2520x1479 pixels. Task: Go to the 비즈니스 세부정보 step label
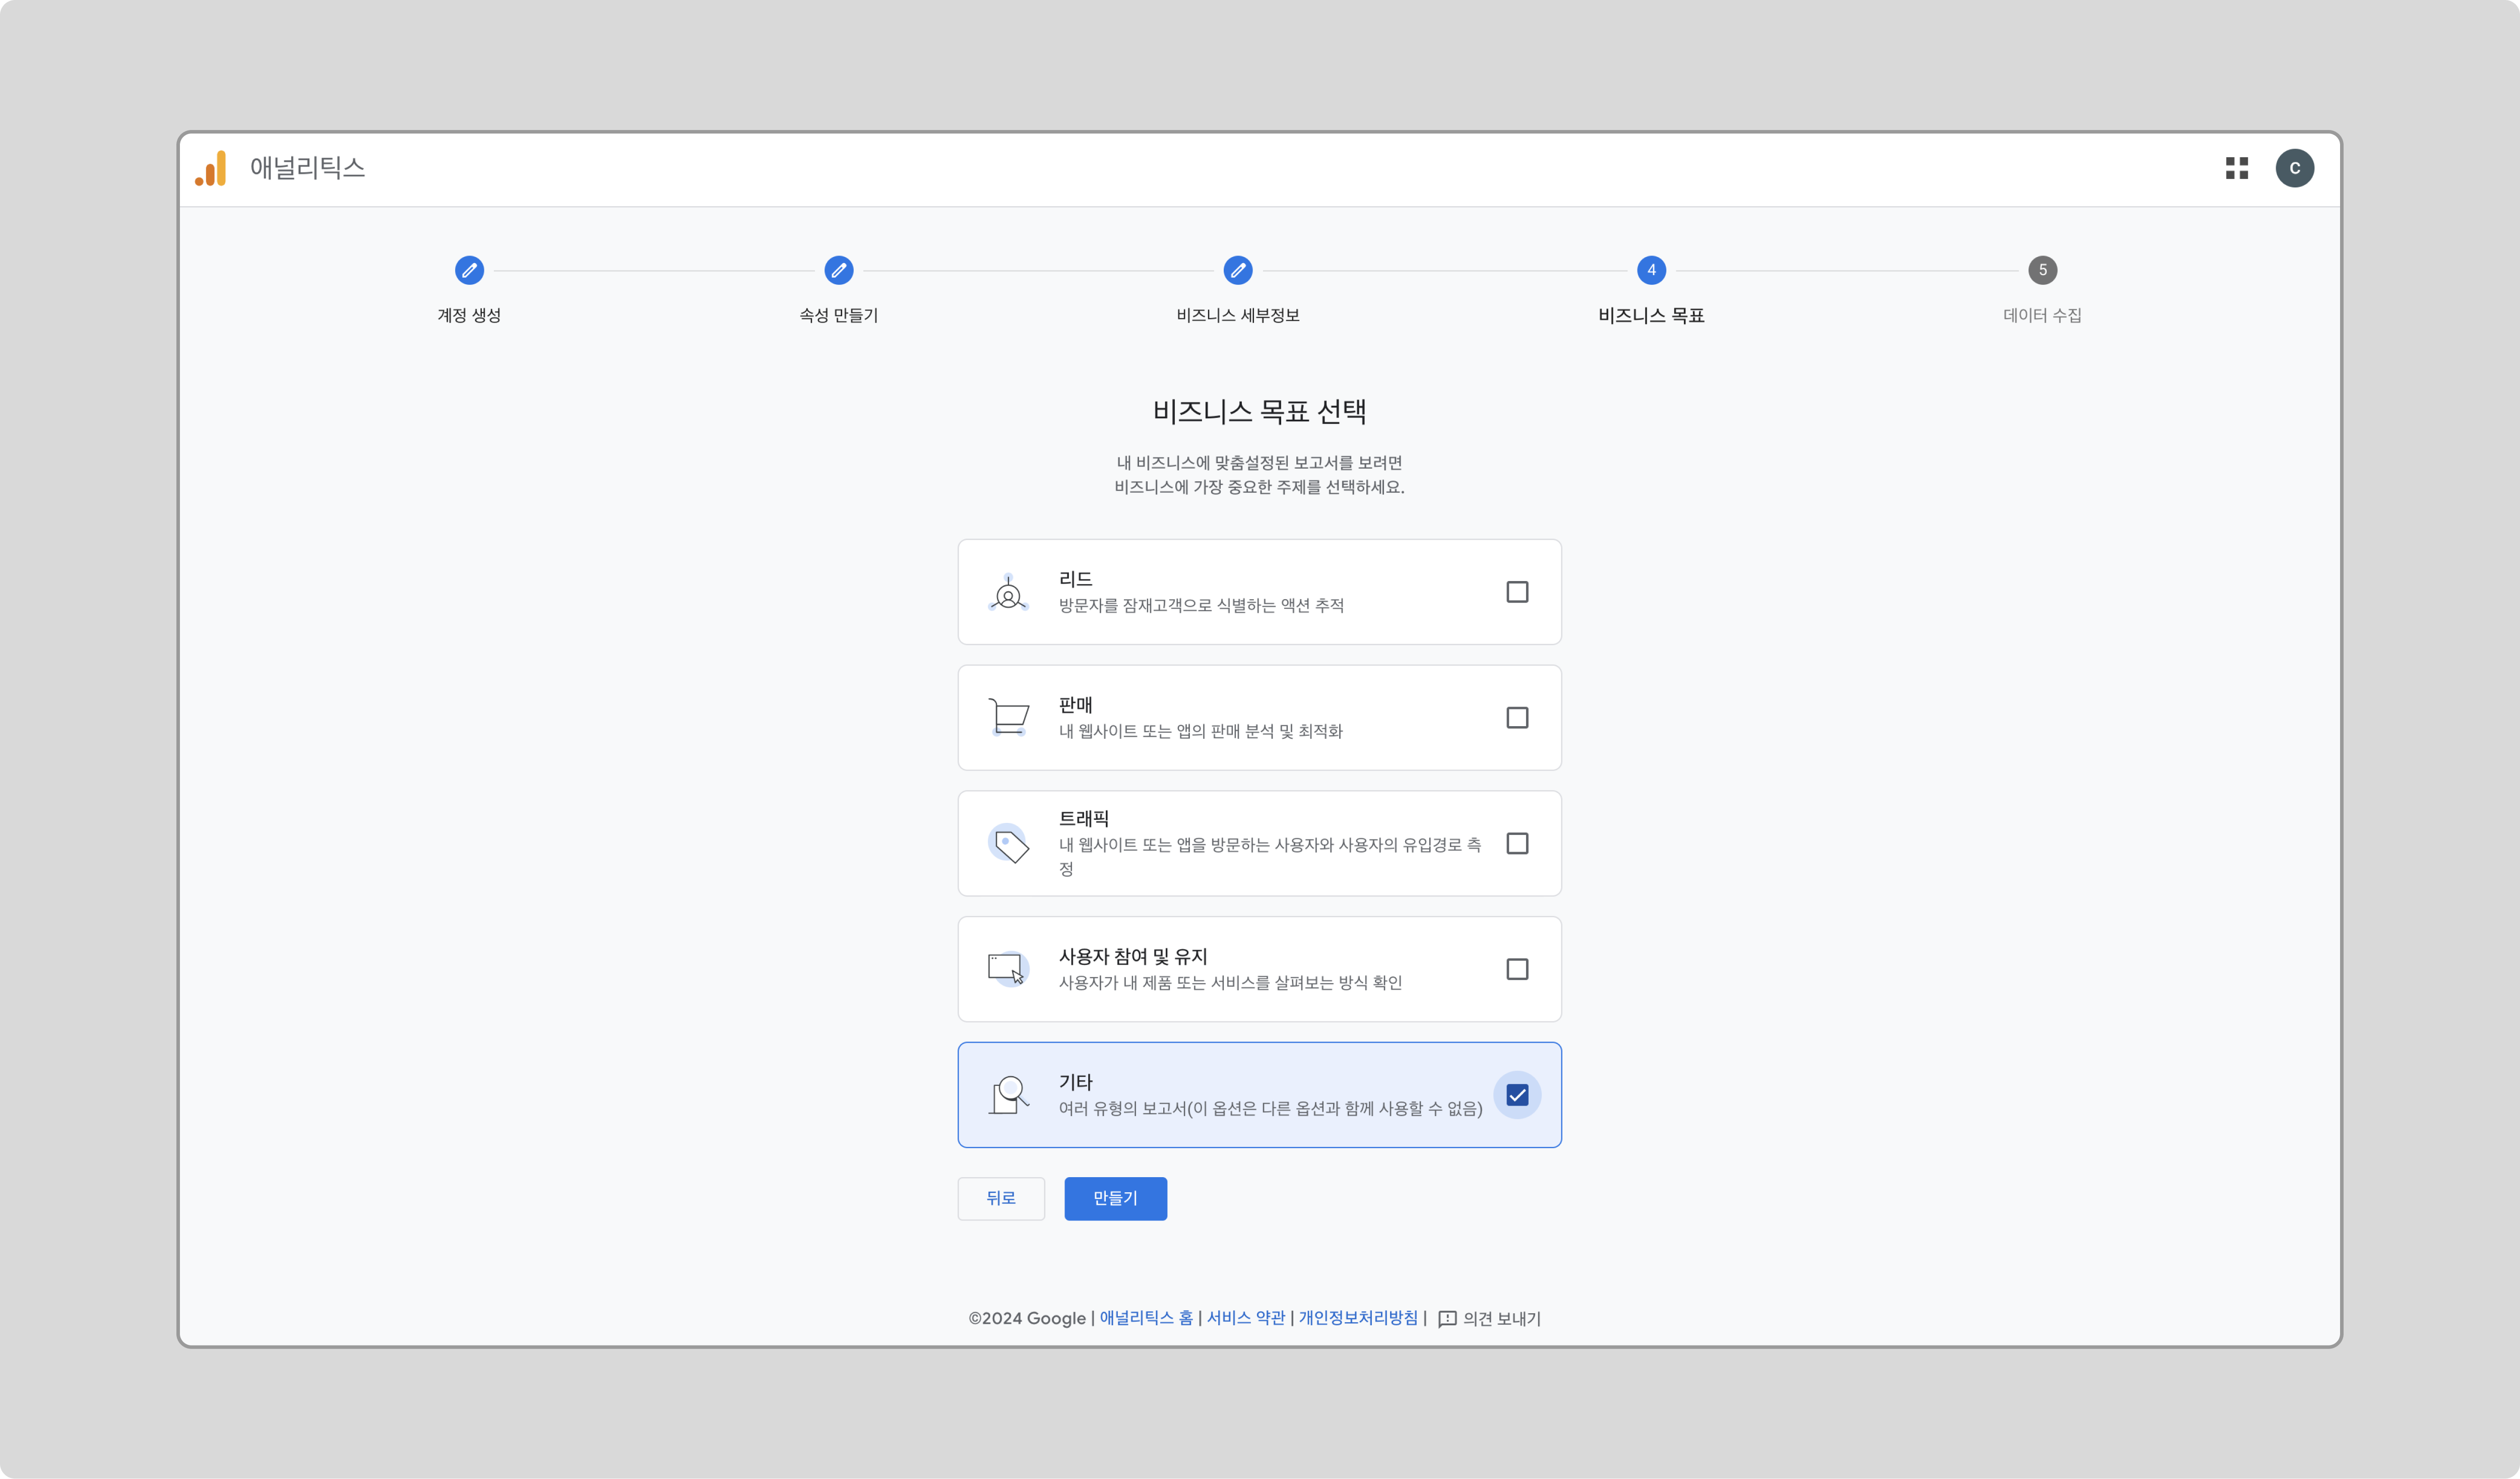point(1238,315)
